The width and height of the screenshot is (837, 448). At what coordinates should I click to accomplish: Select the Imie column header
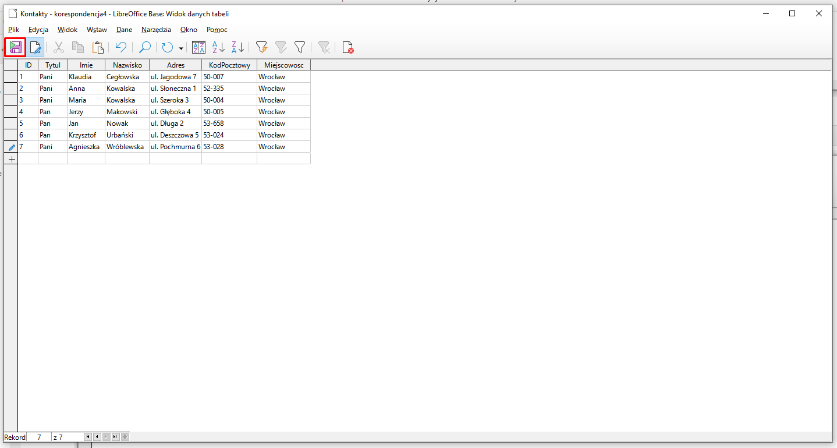(x=86, y=65)
